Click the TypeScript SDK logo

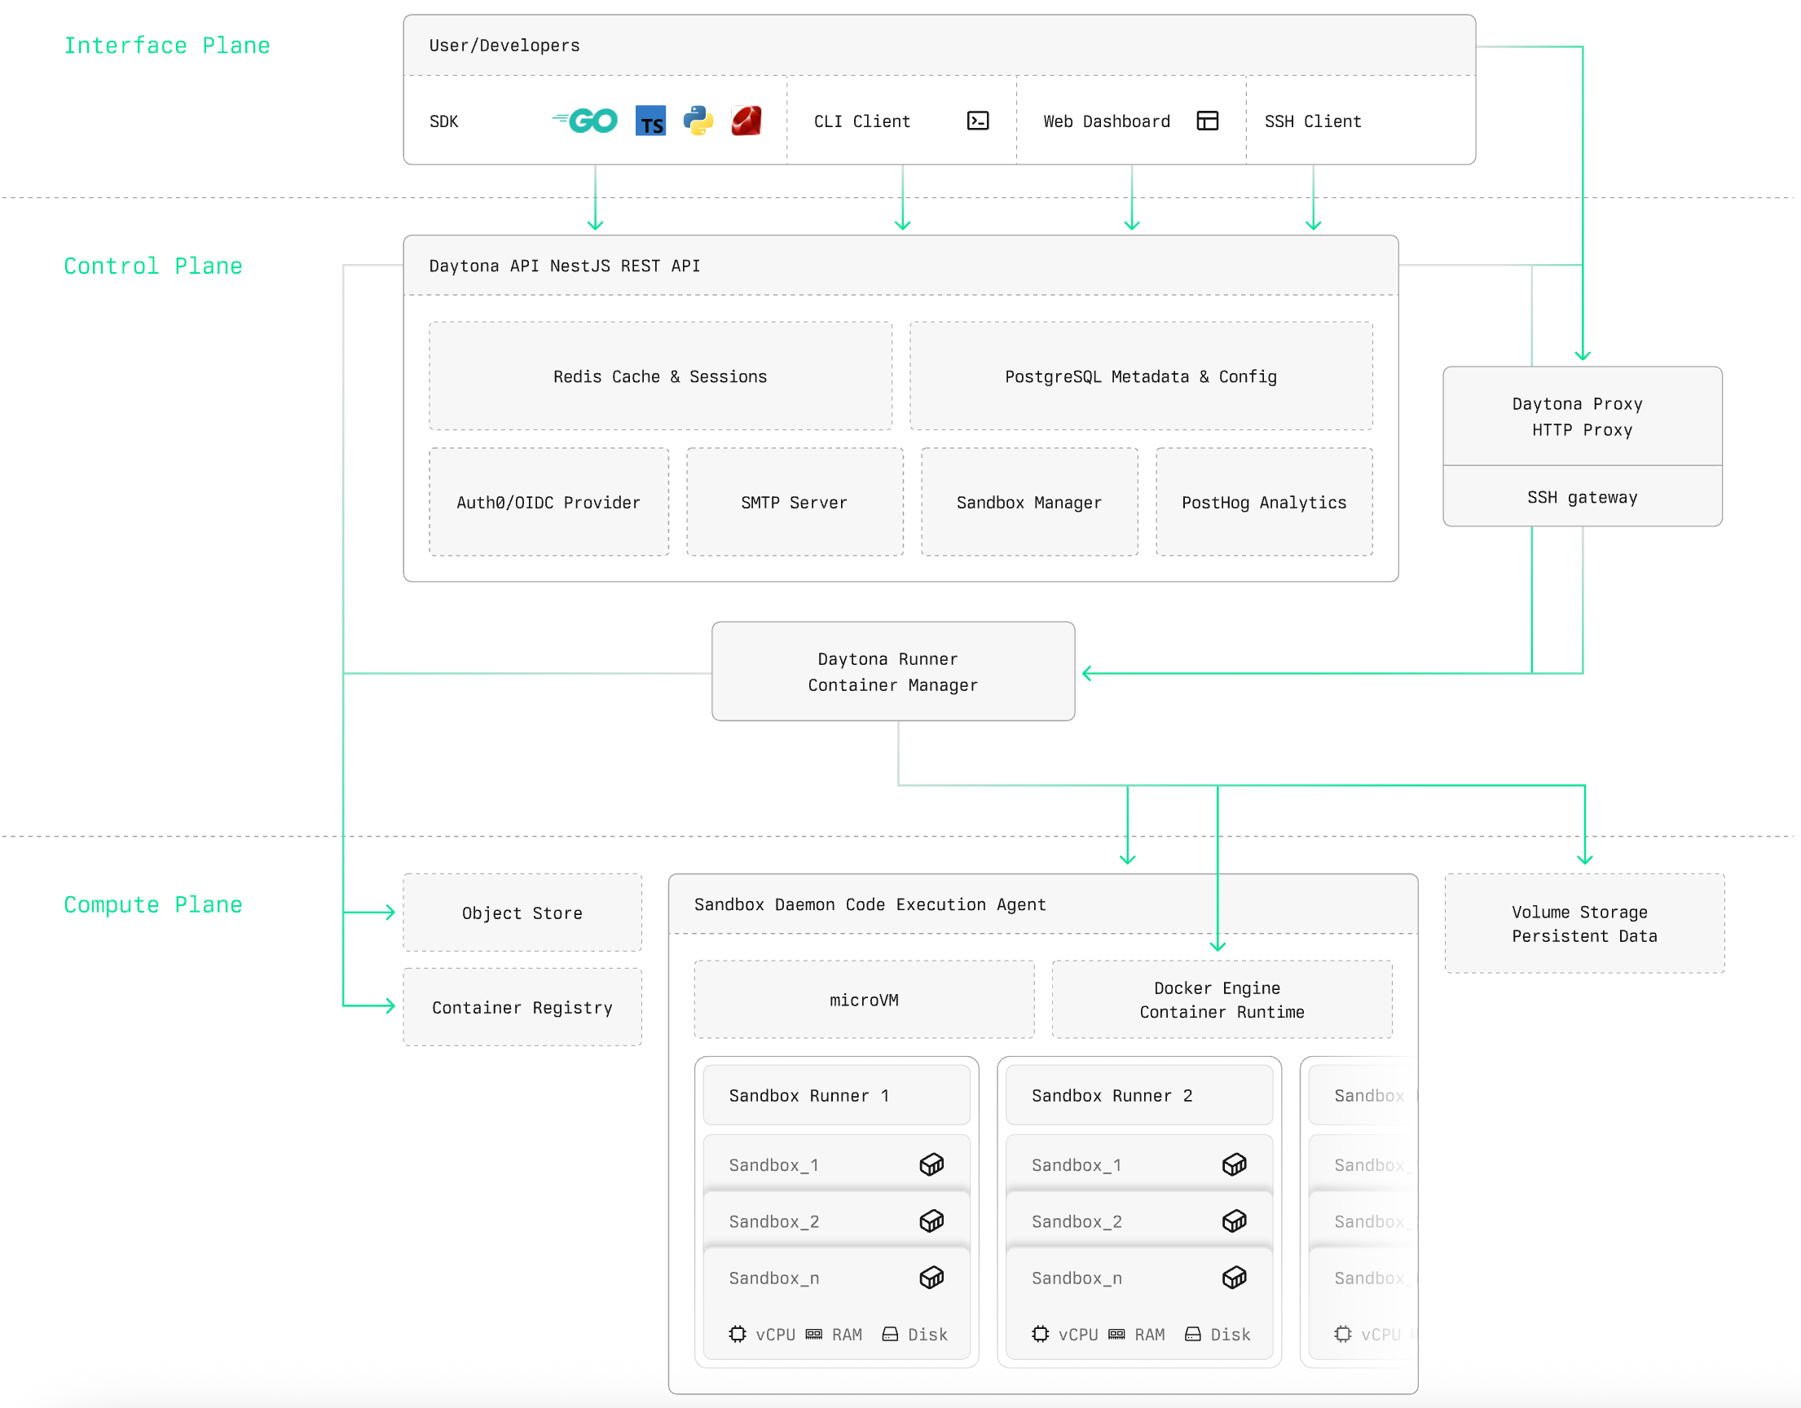coord(650,121)
